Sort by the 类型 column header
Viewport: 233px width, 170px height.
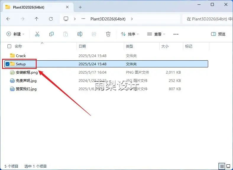pos(129,46)
